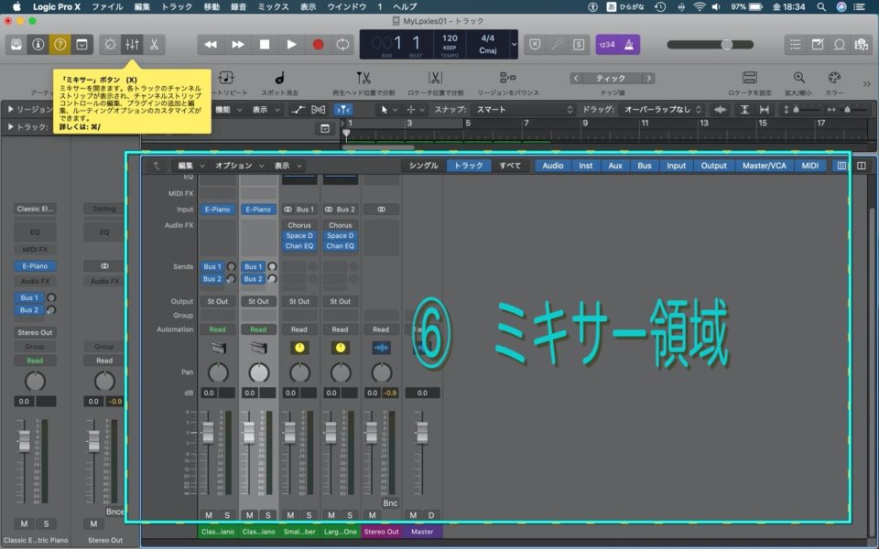Image resolution: width=879 pixels, height=549 pixels.
Task: Stop playback with the stop button
Action: [x=265, y=44]
